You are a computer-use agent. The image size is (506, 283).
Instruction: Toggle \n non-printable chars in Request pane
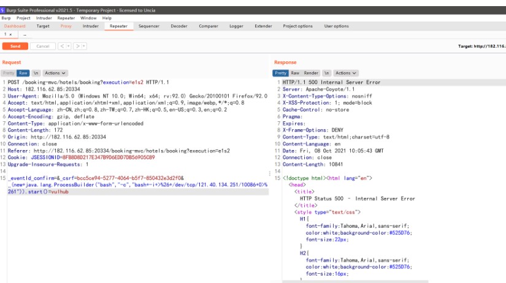point(36,73)
